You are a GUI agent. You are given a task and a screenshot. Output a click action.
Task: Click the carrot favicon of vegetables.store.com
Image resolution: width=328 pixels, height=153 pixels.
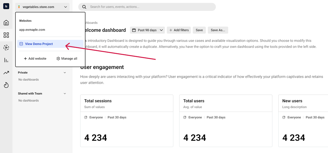[19, 7]
